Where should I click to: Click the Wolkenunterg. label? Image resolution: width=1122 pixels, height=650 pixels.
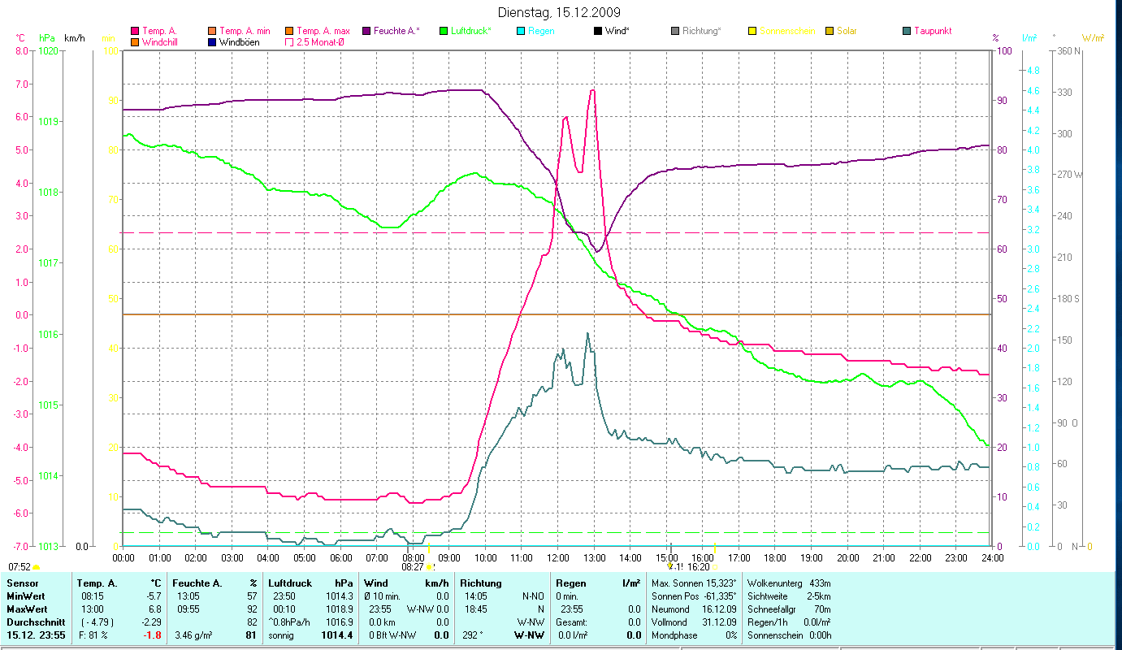pyautogui.click(x=774, y=583)
